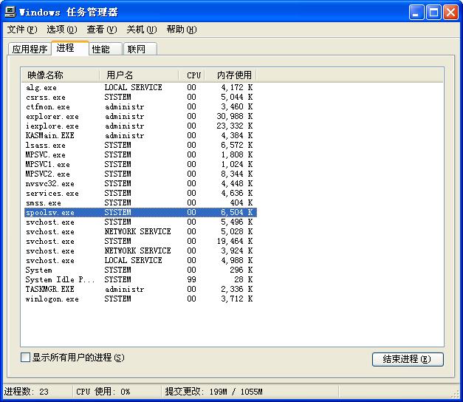Screen dimensions: 463x402
Task: Switch to the 性能 tab
Action: point(106,49)
